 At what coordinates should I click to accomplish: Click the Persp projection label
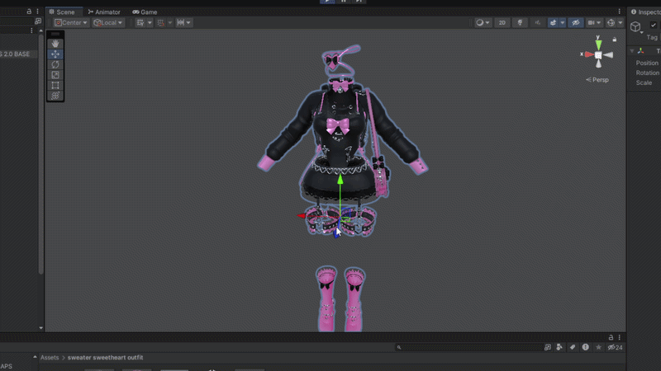(x=598, y=80)
